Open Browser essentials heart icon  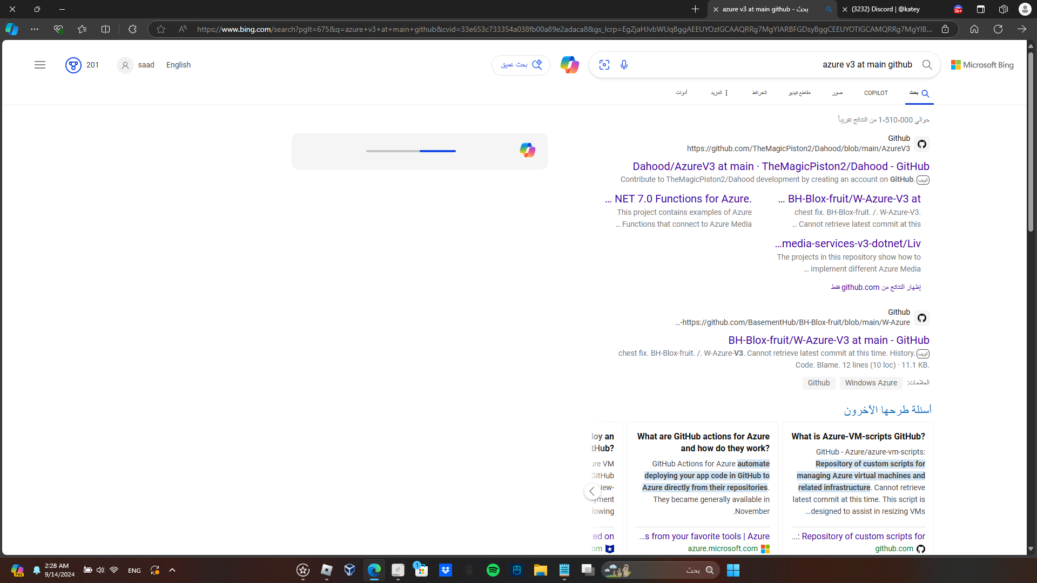58,29
